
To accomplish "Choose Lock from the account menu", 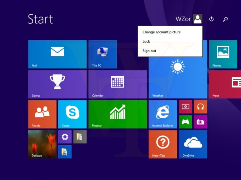I will coord(146,42).
